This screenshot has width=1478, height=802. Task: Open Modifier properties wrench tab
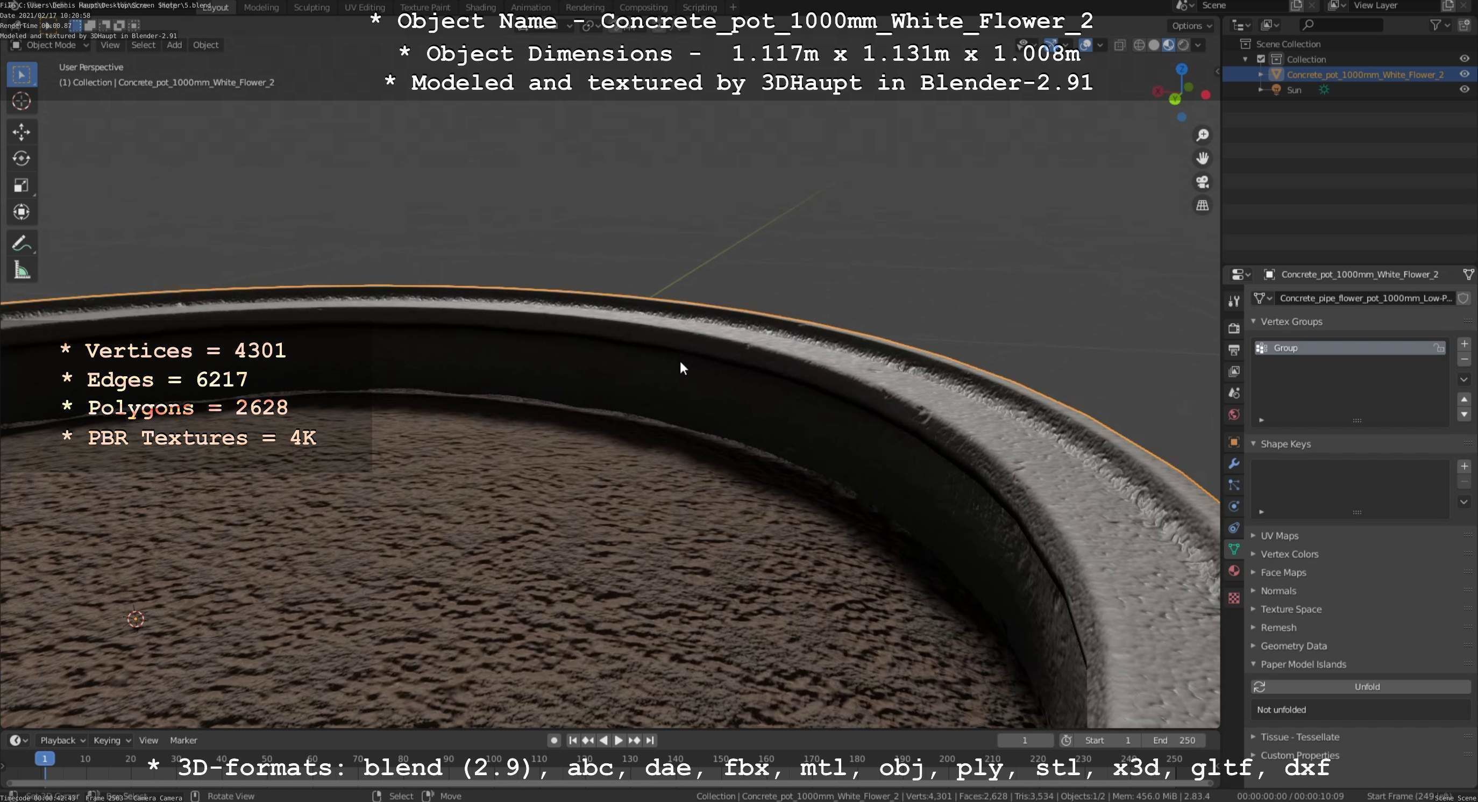(1234, 464)
